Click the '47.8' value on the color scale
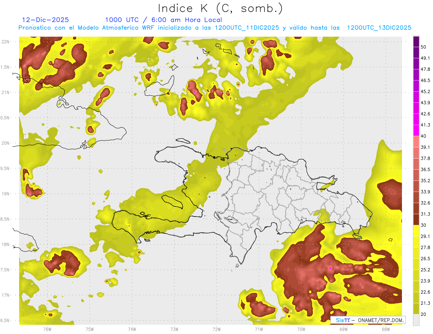The height and width of the screenshot is (334, 433). tap(425, 69)
